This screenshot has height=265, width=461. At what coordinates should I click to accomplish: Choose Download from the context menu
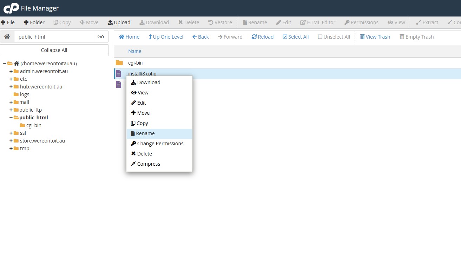pos(159,82)
